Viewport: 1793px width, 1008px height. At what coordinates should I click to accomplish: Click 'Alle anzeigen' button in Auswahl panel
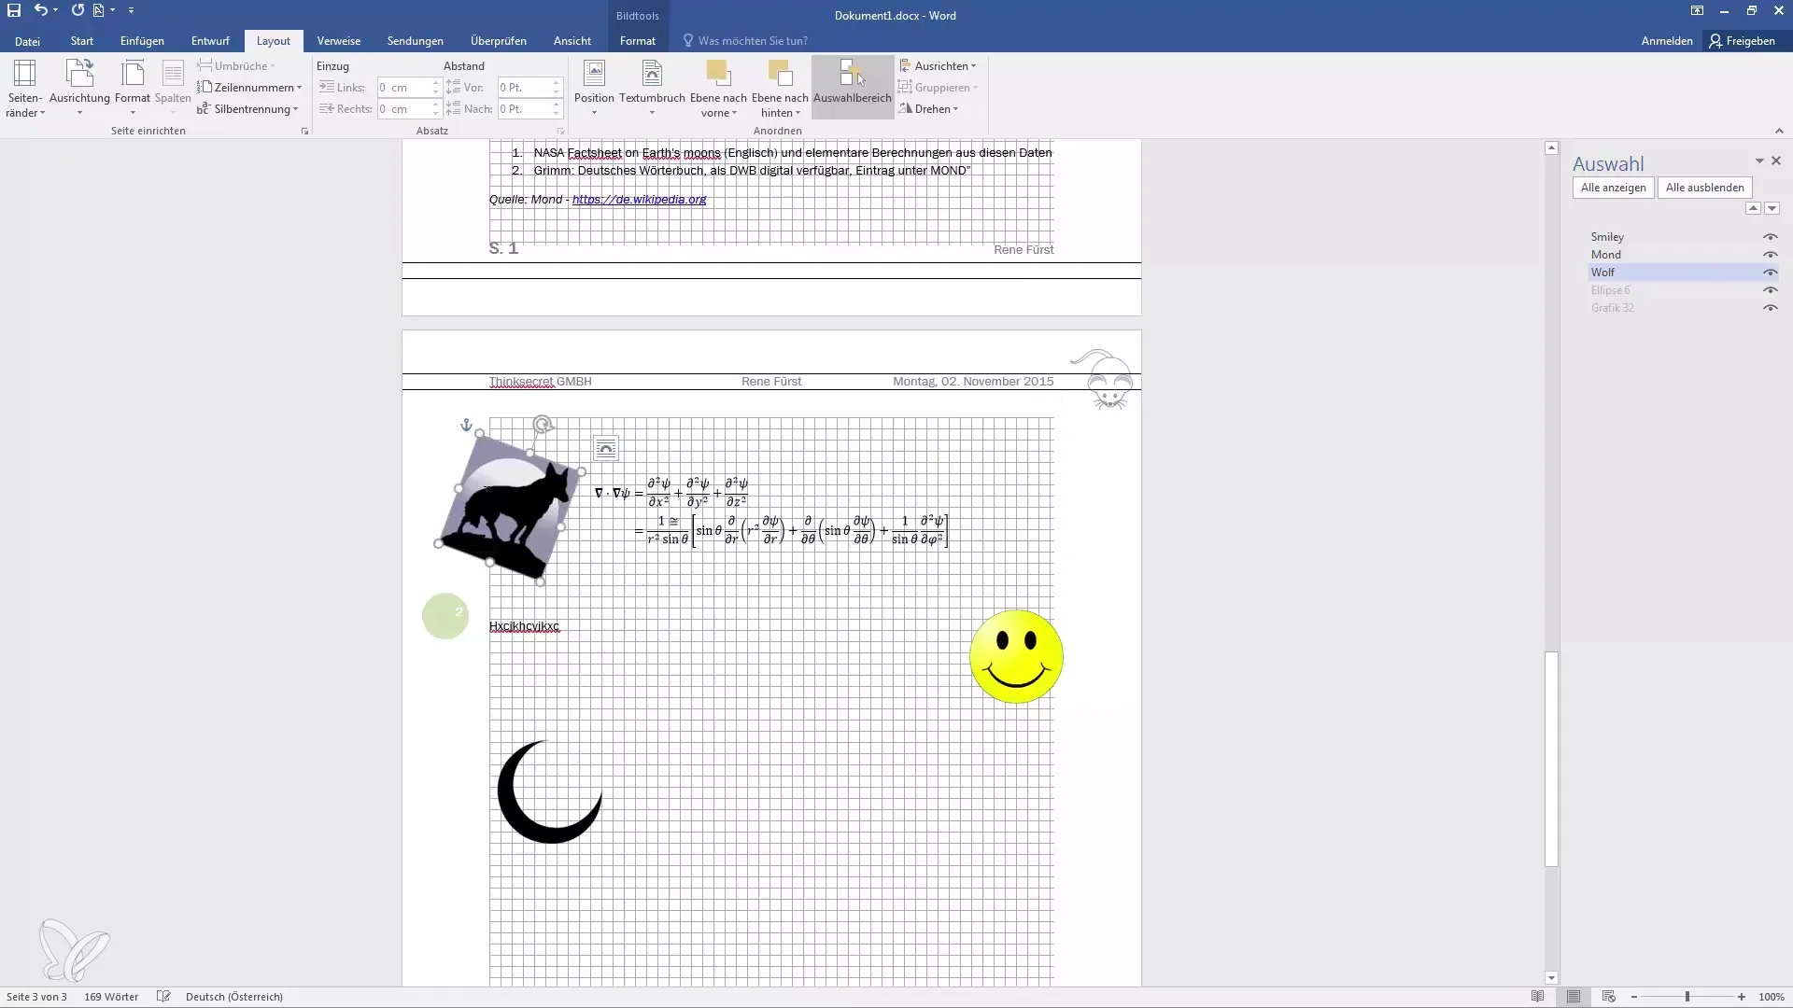pyautogui.click(x=1613, y=187)
